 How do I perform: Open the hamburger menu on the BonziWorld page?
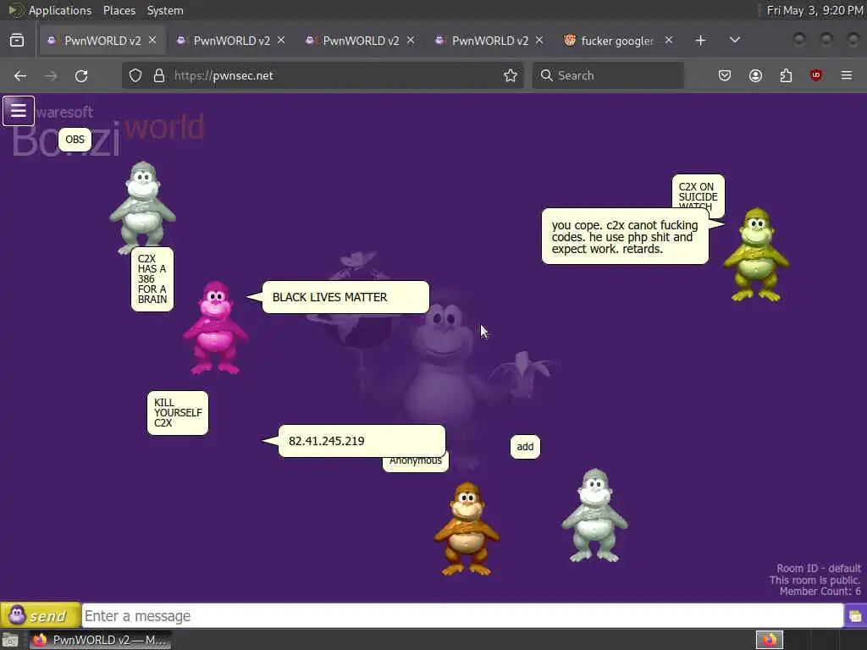(19, 111)
